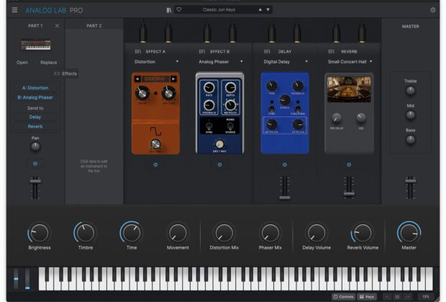Toggle the Reverb power button
This screenshot has height=302, width=446.
[349, 165]
